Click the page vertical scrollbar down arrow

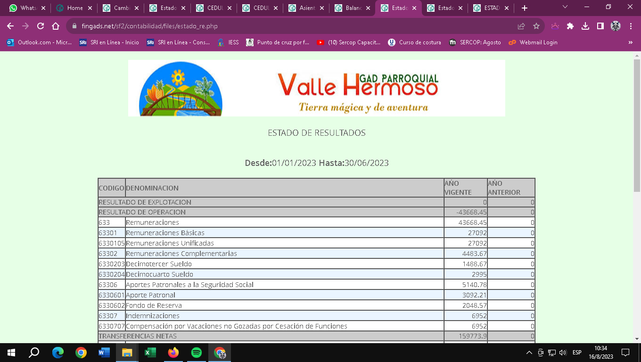point(637,338)
